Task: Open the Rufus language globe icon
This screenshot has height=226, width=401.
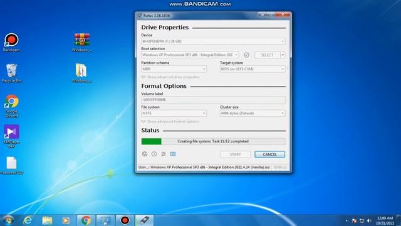Action: pyautogui.click(x=145, y=154)
